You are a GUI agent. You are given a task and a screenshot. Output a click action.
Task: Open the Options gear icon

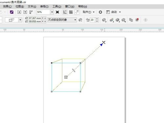click(x=100, y=12)
